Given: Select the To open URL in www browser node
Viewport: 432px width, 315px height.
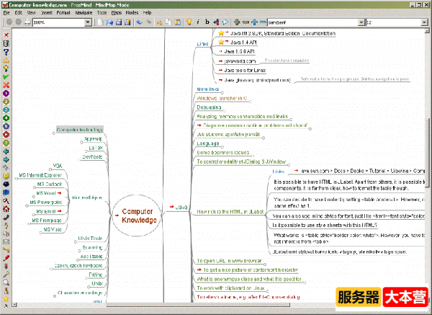Looking at the screenshot, I should [x=229, y=261].
